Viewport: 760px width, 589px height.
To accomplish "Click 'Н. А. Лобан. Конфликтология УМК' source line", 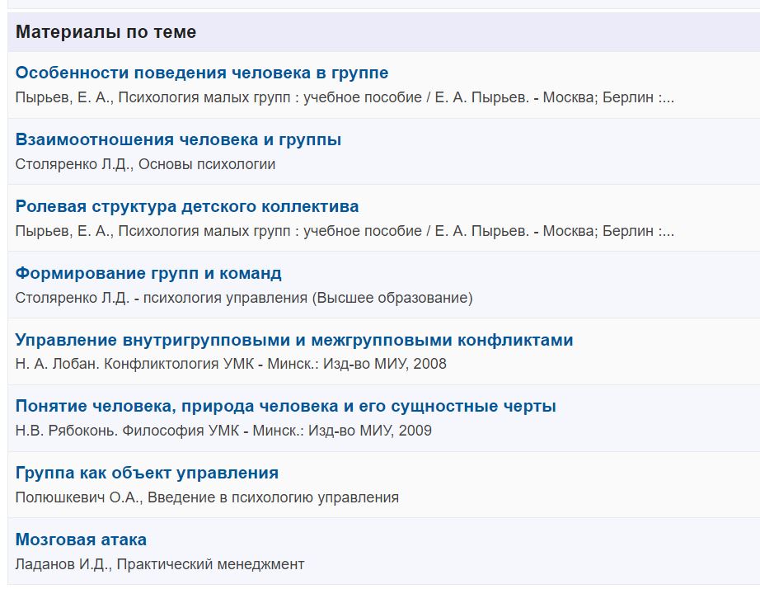I will tap(231, 364).
